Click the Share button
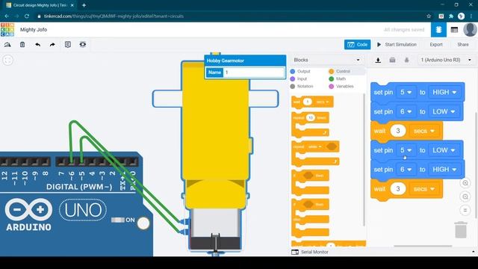478x269 pixels. [463, 45]
